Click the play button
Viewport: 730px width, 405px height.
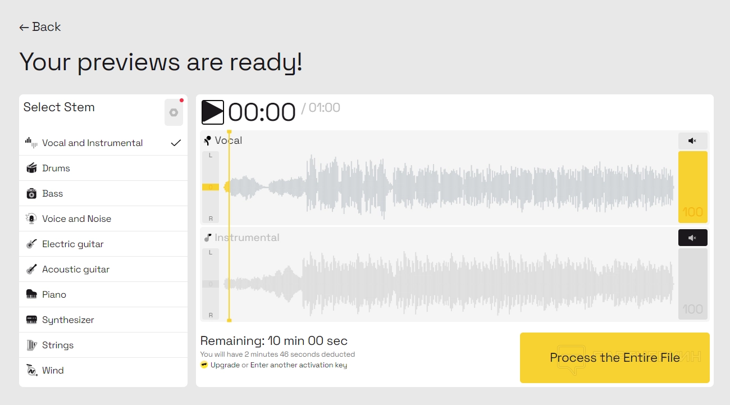(213, 112)
